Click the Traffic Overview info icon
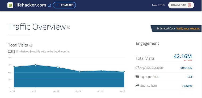The width and height of the screenshot is (202, 98). point(69,27)
